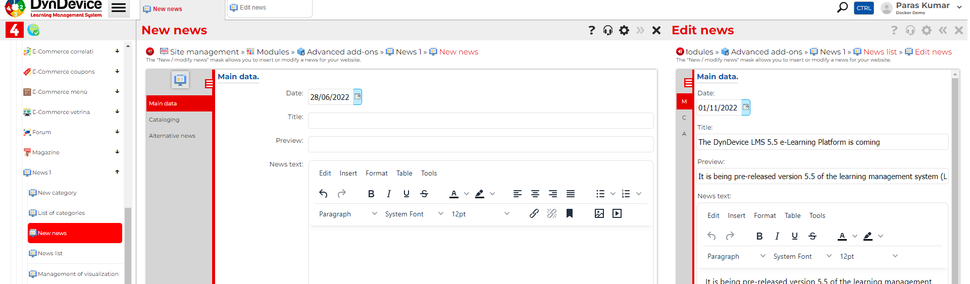970x284 pixels.
Task: Insert a link in New news editor
Action: 534,213
